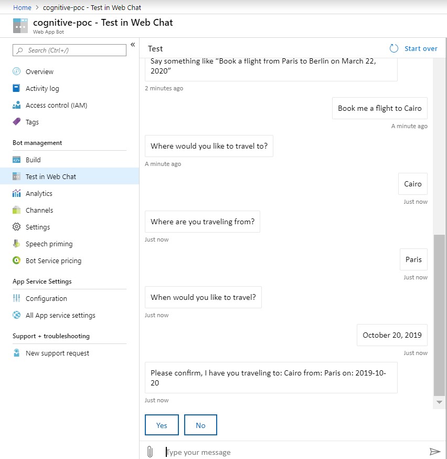The width and height of the screenshot is (447, 459).
Task: Click No to reject the booking
Action: tap(200, 425)
